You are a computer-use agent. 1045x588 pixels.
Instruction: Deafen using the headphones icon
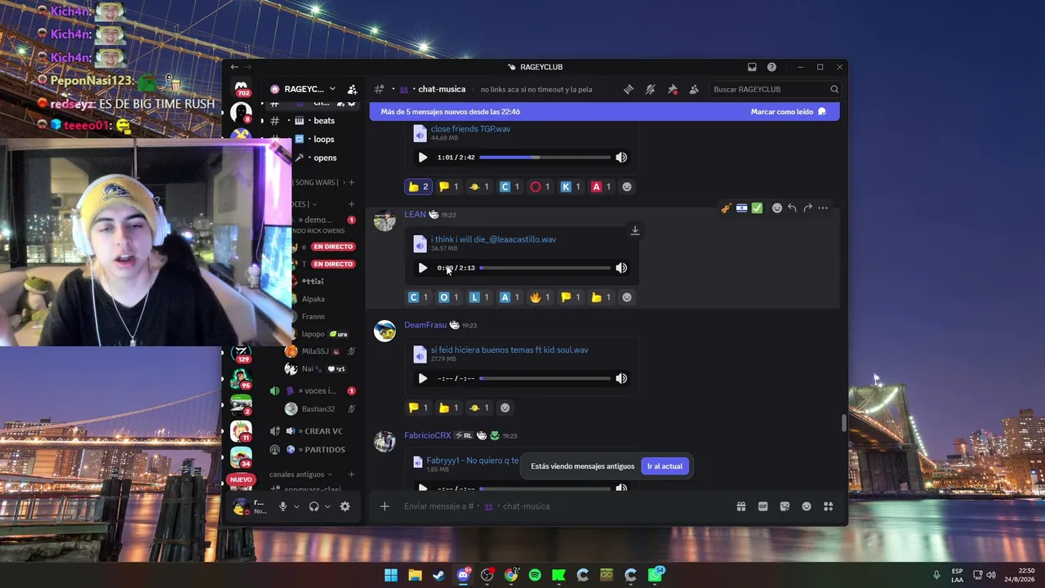[x=313, y=506]
